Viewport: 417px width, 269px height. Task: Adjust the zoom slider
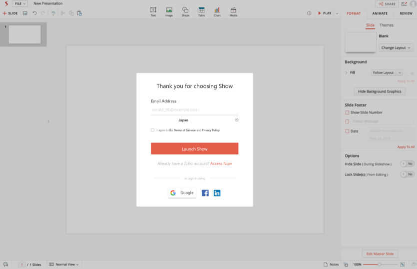click(x=380, y=264)
